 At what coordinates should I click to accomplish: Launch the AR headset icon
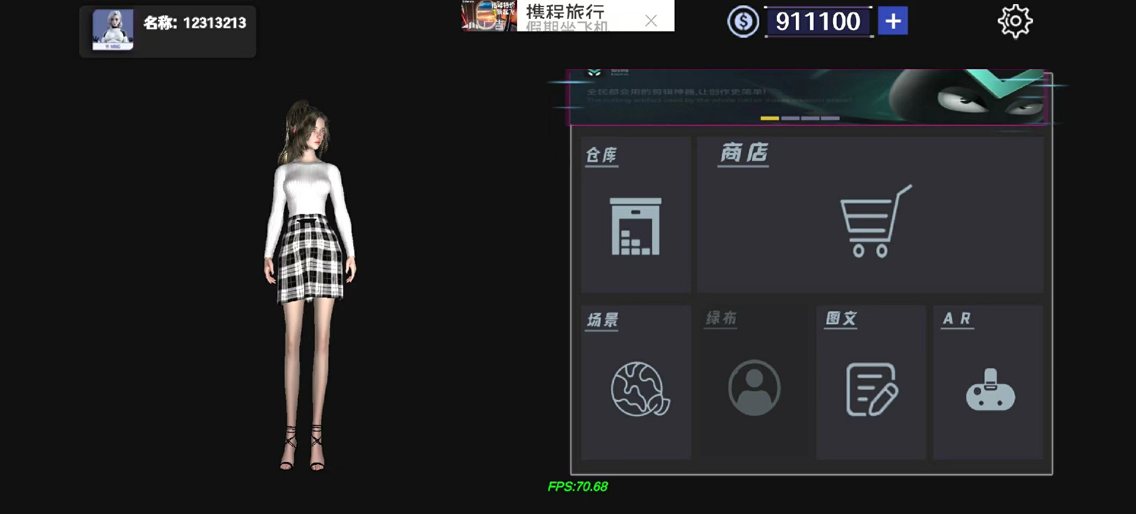(990, 389)
